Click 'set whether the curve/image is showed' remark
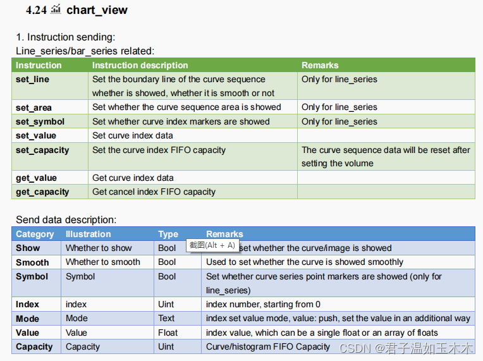 tap(315, 248)
